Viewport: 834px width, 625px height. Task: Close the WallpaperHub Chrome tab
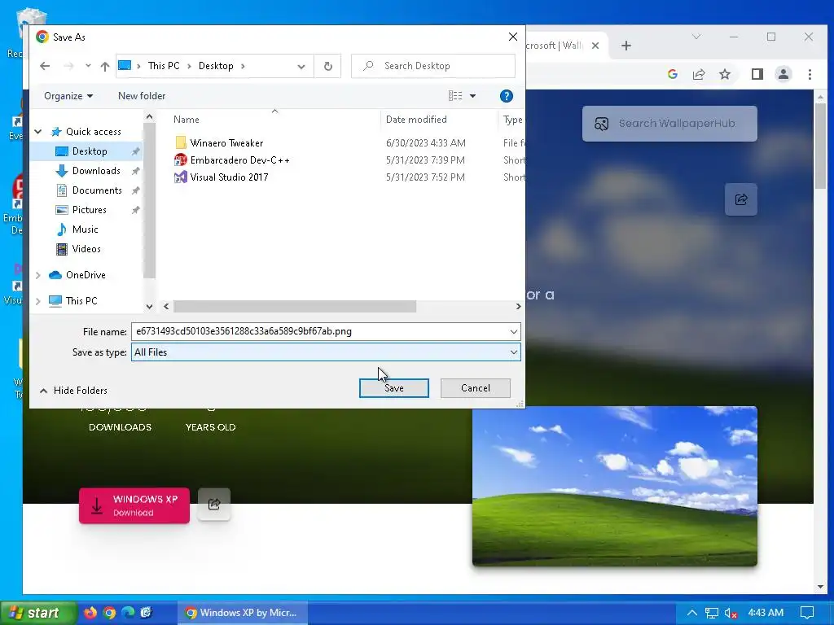(595, 46)
